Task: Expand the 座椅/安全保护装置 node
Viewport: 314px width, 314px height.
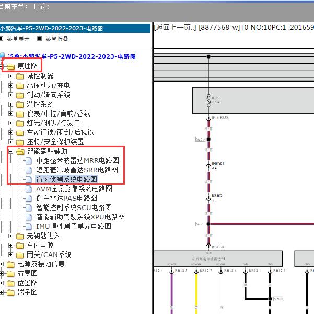Action: tap(10, 142)
